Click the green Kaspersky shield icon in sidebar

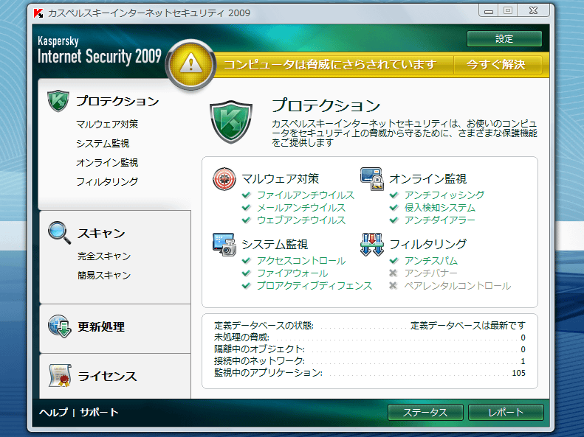point(58,101)
